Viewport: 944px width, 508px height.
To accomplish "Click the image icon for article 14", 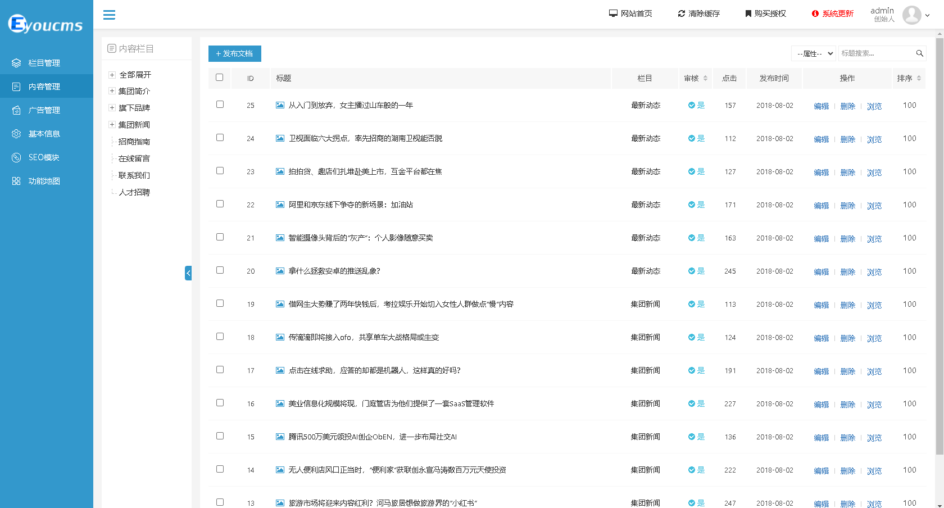I will (x=280, y=470).
